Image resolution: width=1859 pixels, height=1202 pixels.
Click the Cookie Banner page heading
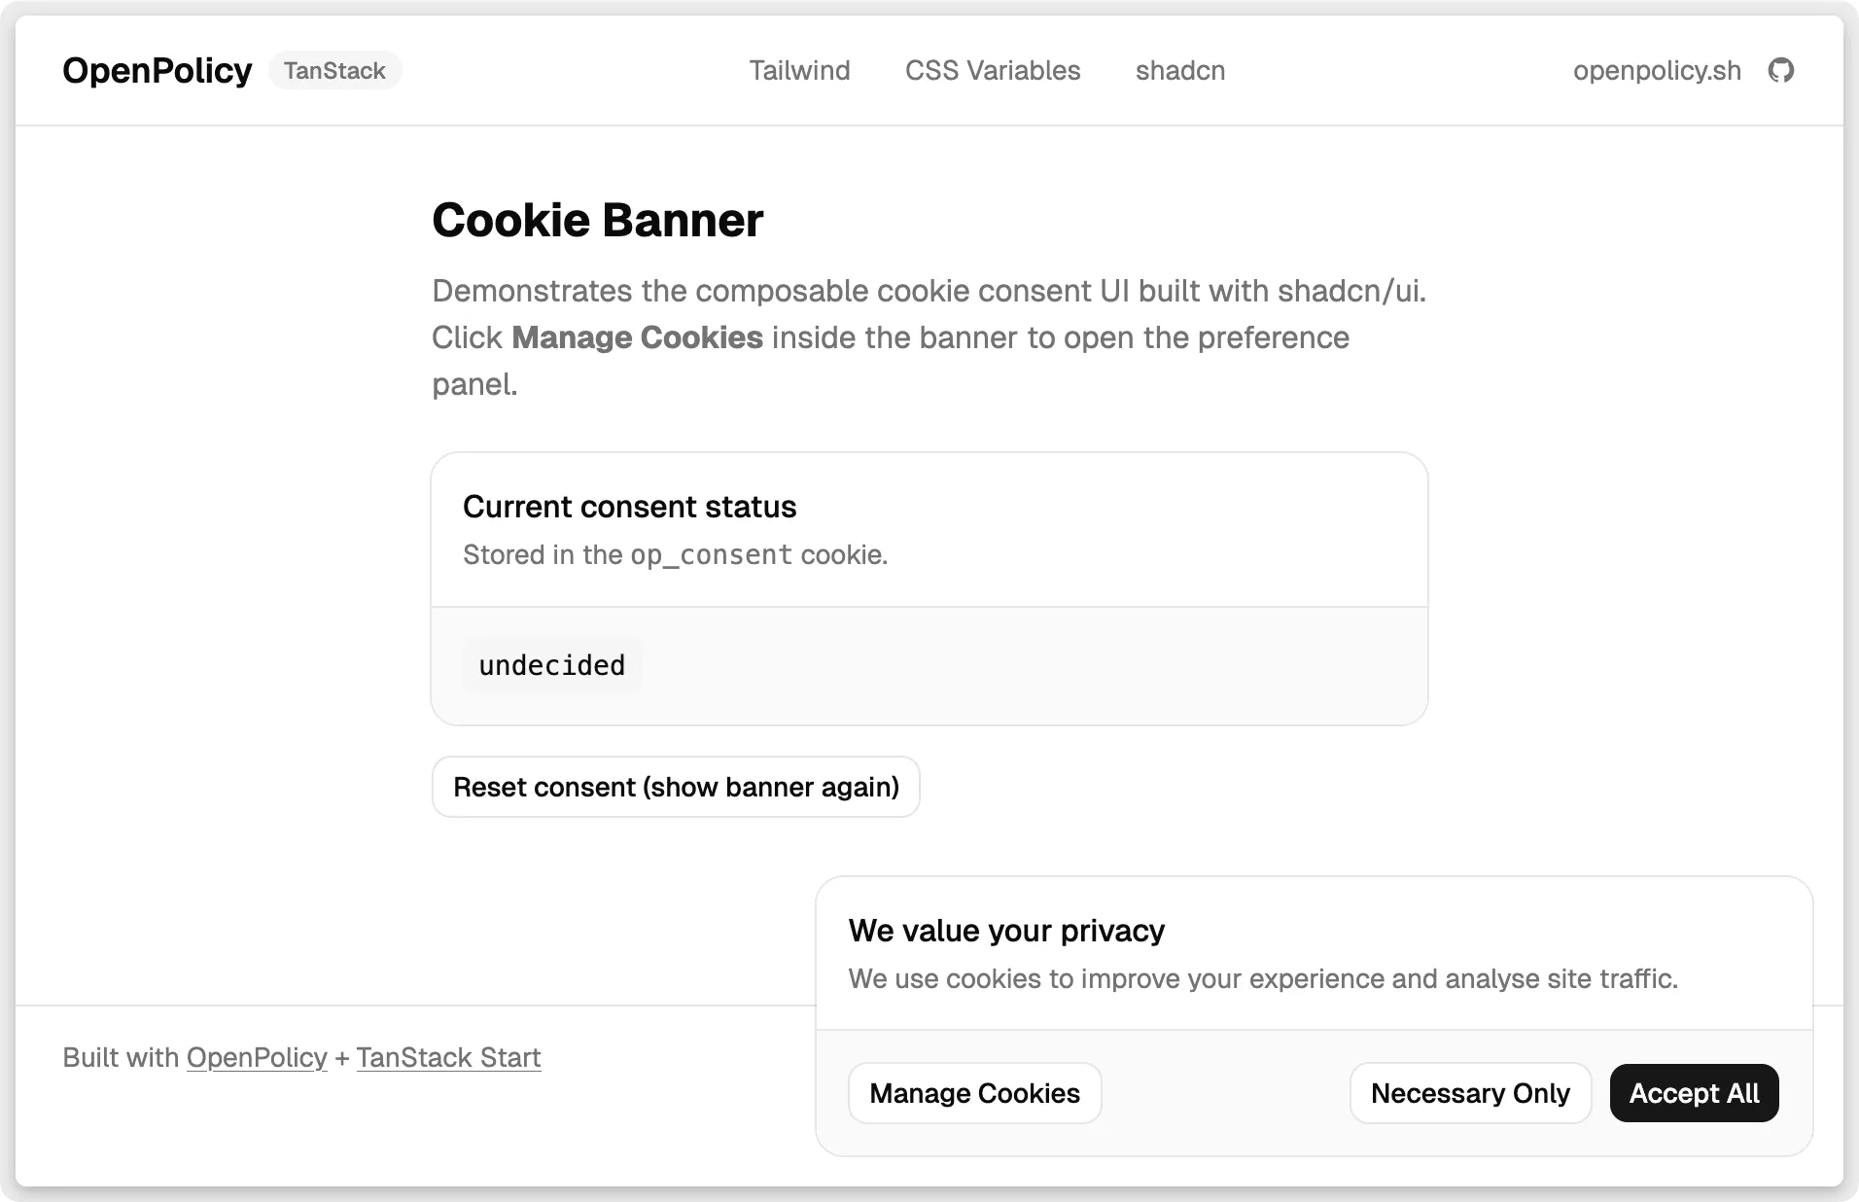point(597,220)
